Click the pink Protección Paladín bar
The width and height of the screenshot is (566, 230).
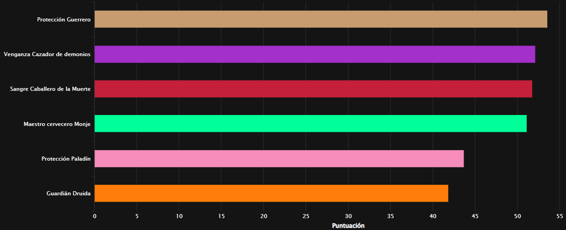pos(279,158)
